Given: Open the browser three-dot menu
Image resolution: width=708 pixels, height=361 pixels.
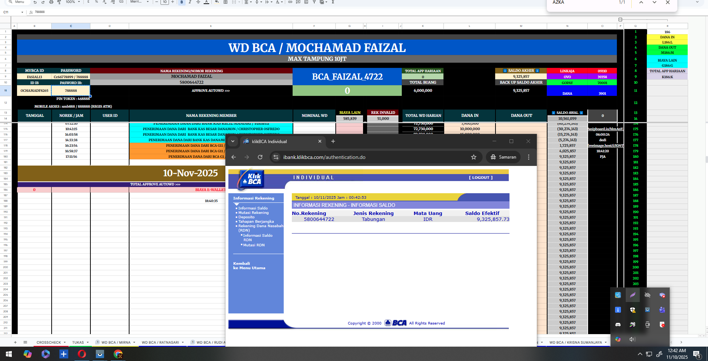Looking at the screenshot, I should [x=529, y=157].
